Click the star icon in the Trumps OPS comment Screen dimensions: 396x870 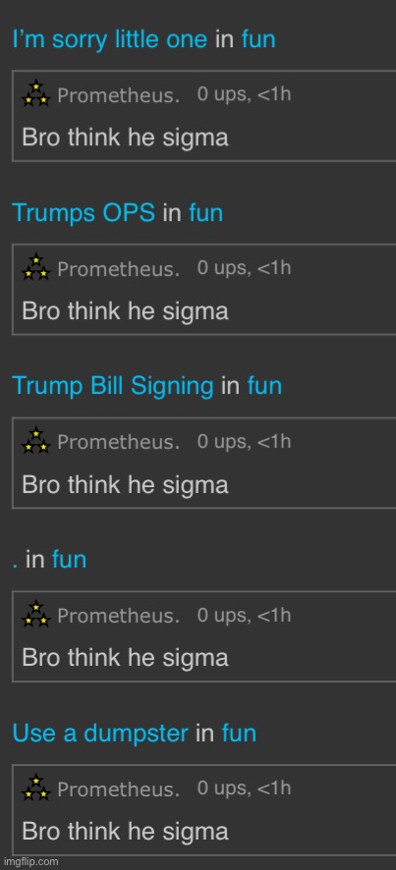(36, 266)
